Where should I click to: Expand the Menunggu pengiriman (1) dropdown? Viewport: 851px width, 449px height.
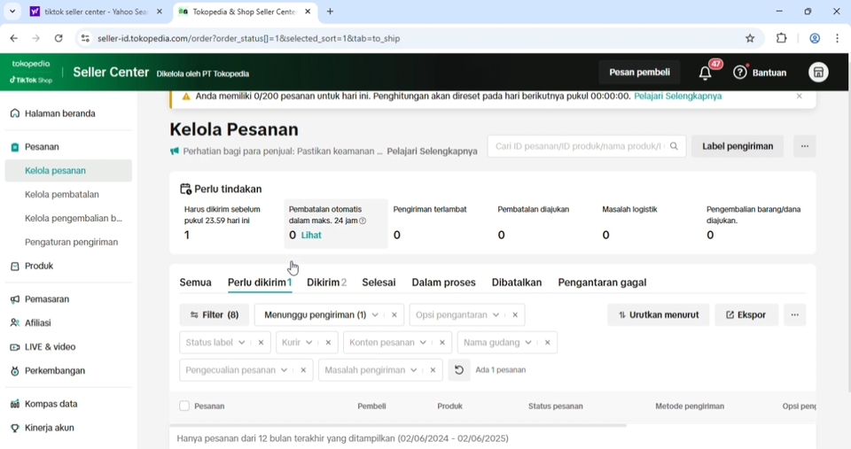(375, 315)
